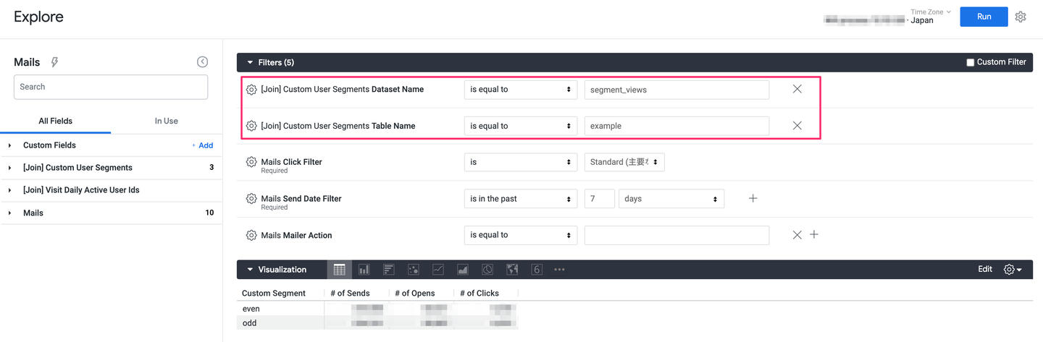Select the All Fields tab
This screenshot has height=342, width=1043.
coord(55,121)
